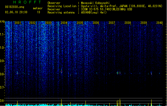Click the 2040 time marker
This screenshot has width=167, height=106.
160,23
